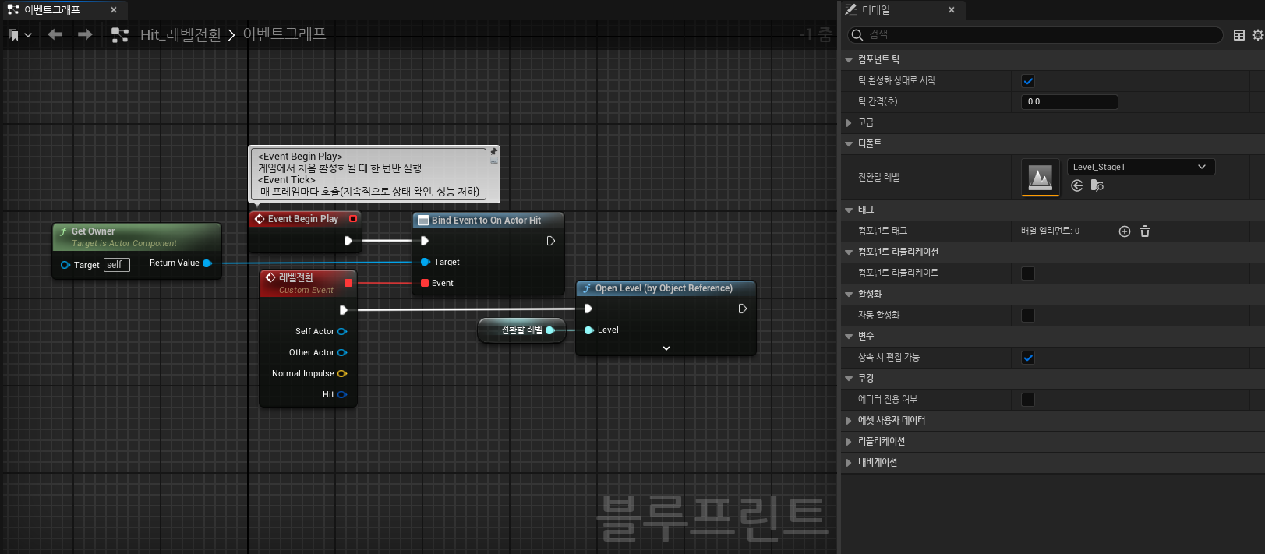Select the 레벨전환 Custom Event node header
Screen dimensions: 1265x554
[308, 284]
